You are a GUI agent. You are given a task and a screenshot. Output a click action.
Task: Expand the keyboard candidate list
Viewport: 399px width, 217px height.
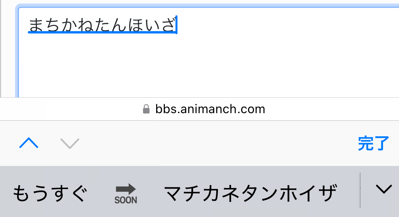(x=383, y=189)
